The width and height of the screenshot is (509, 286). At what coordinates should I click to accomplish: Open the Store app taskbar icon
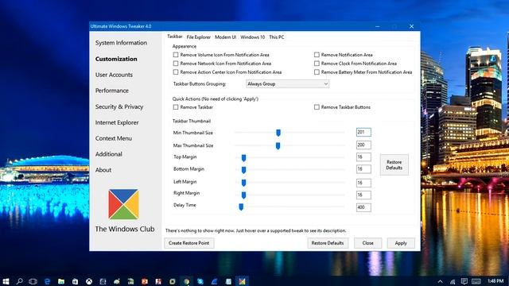(x=75, y=281)
